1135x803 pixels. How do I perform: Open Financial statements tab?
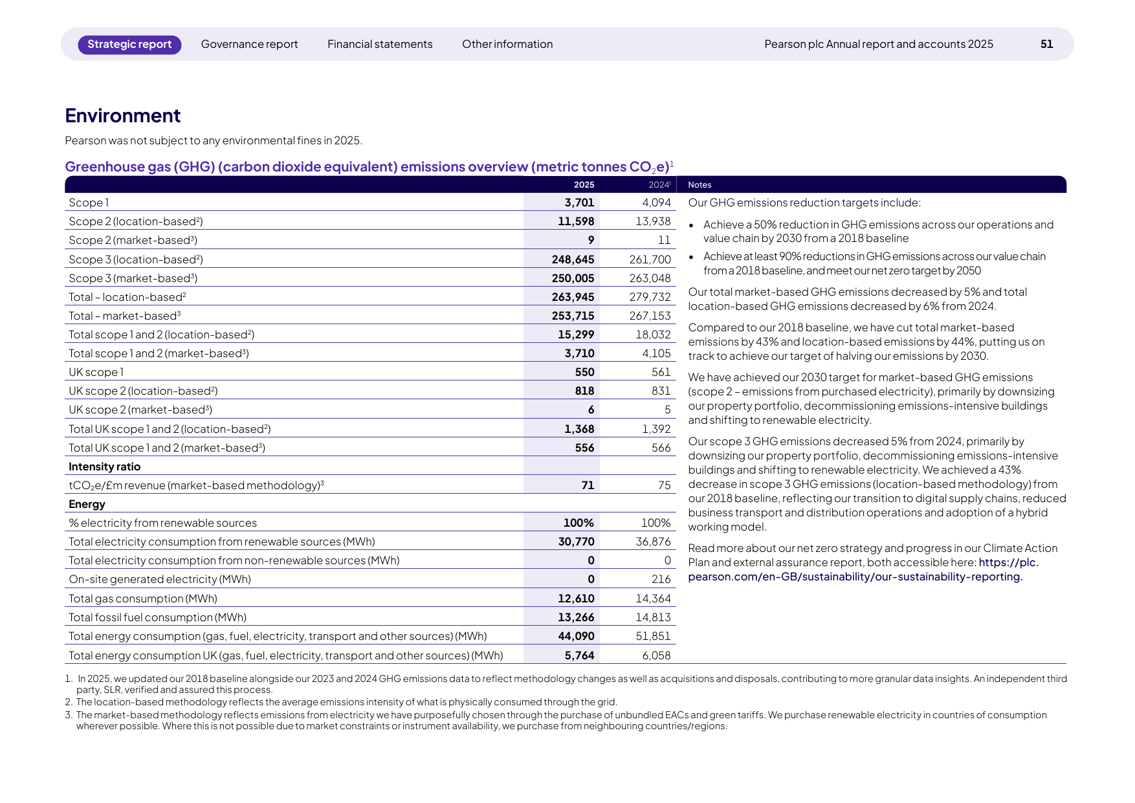click(x=380, y=45)
